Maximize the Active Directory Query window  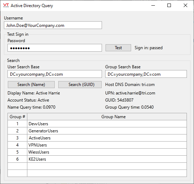(x=169, y=5)
